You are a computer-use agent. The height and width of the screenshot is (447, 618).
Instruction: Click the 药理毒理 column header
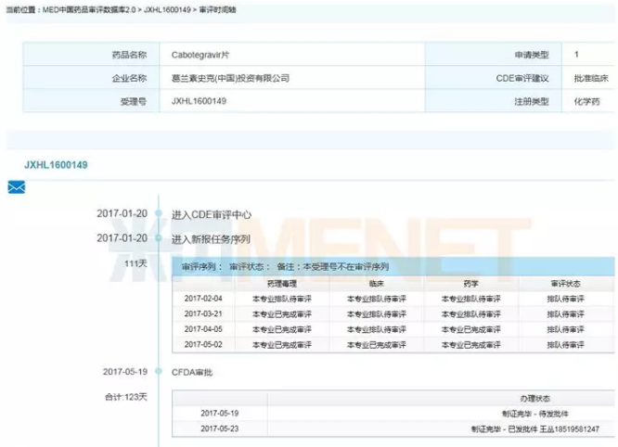(282, 283)
